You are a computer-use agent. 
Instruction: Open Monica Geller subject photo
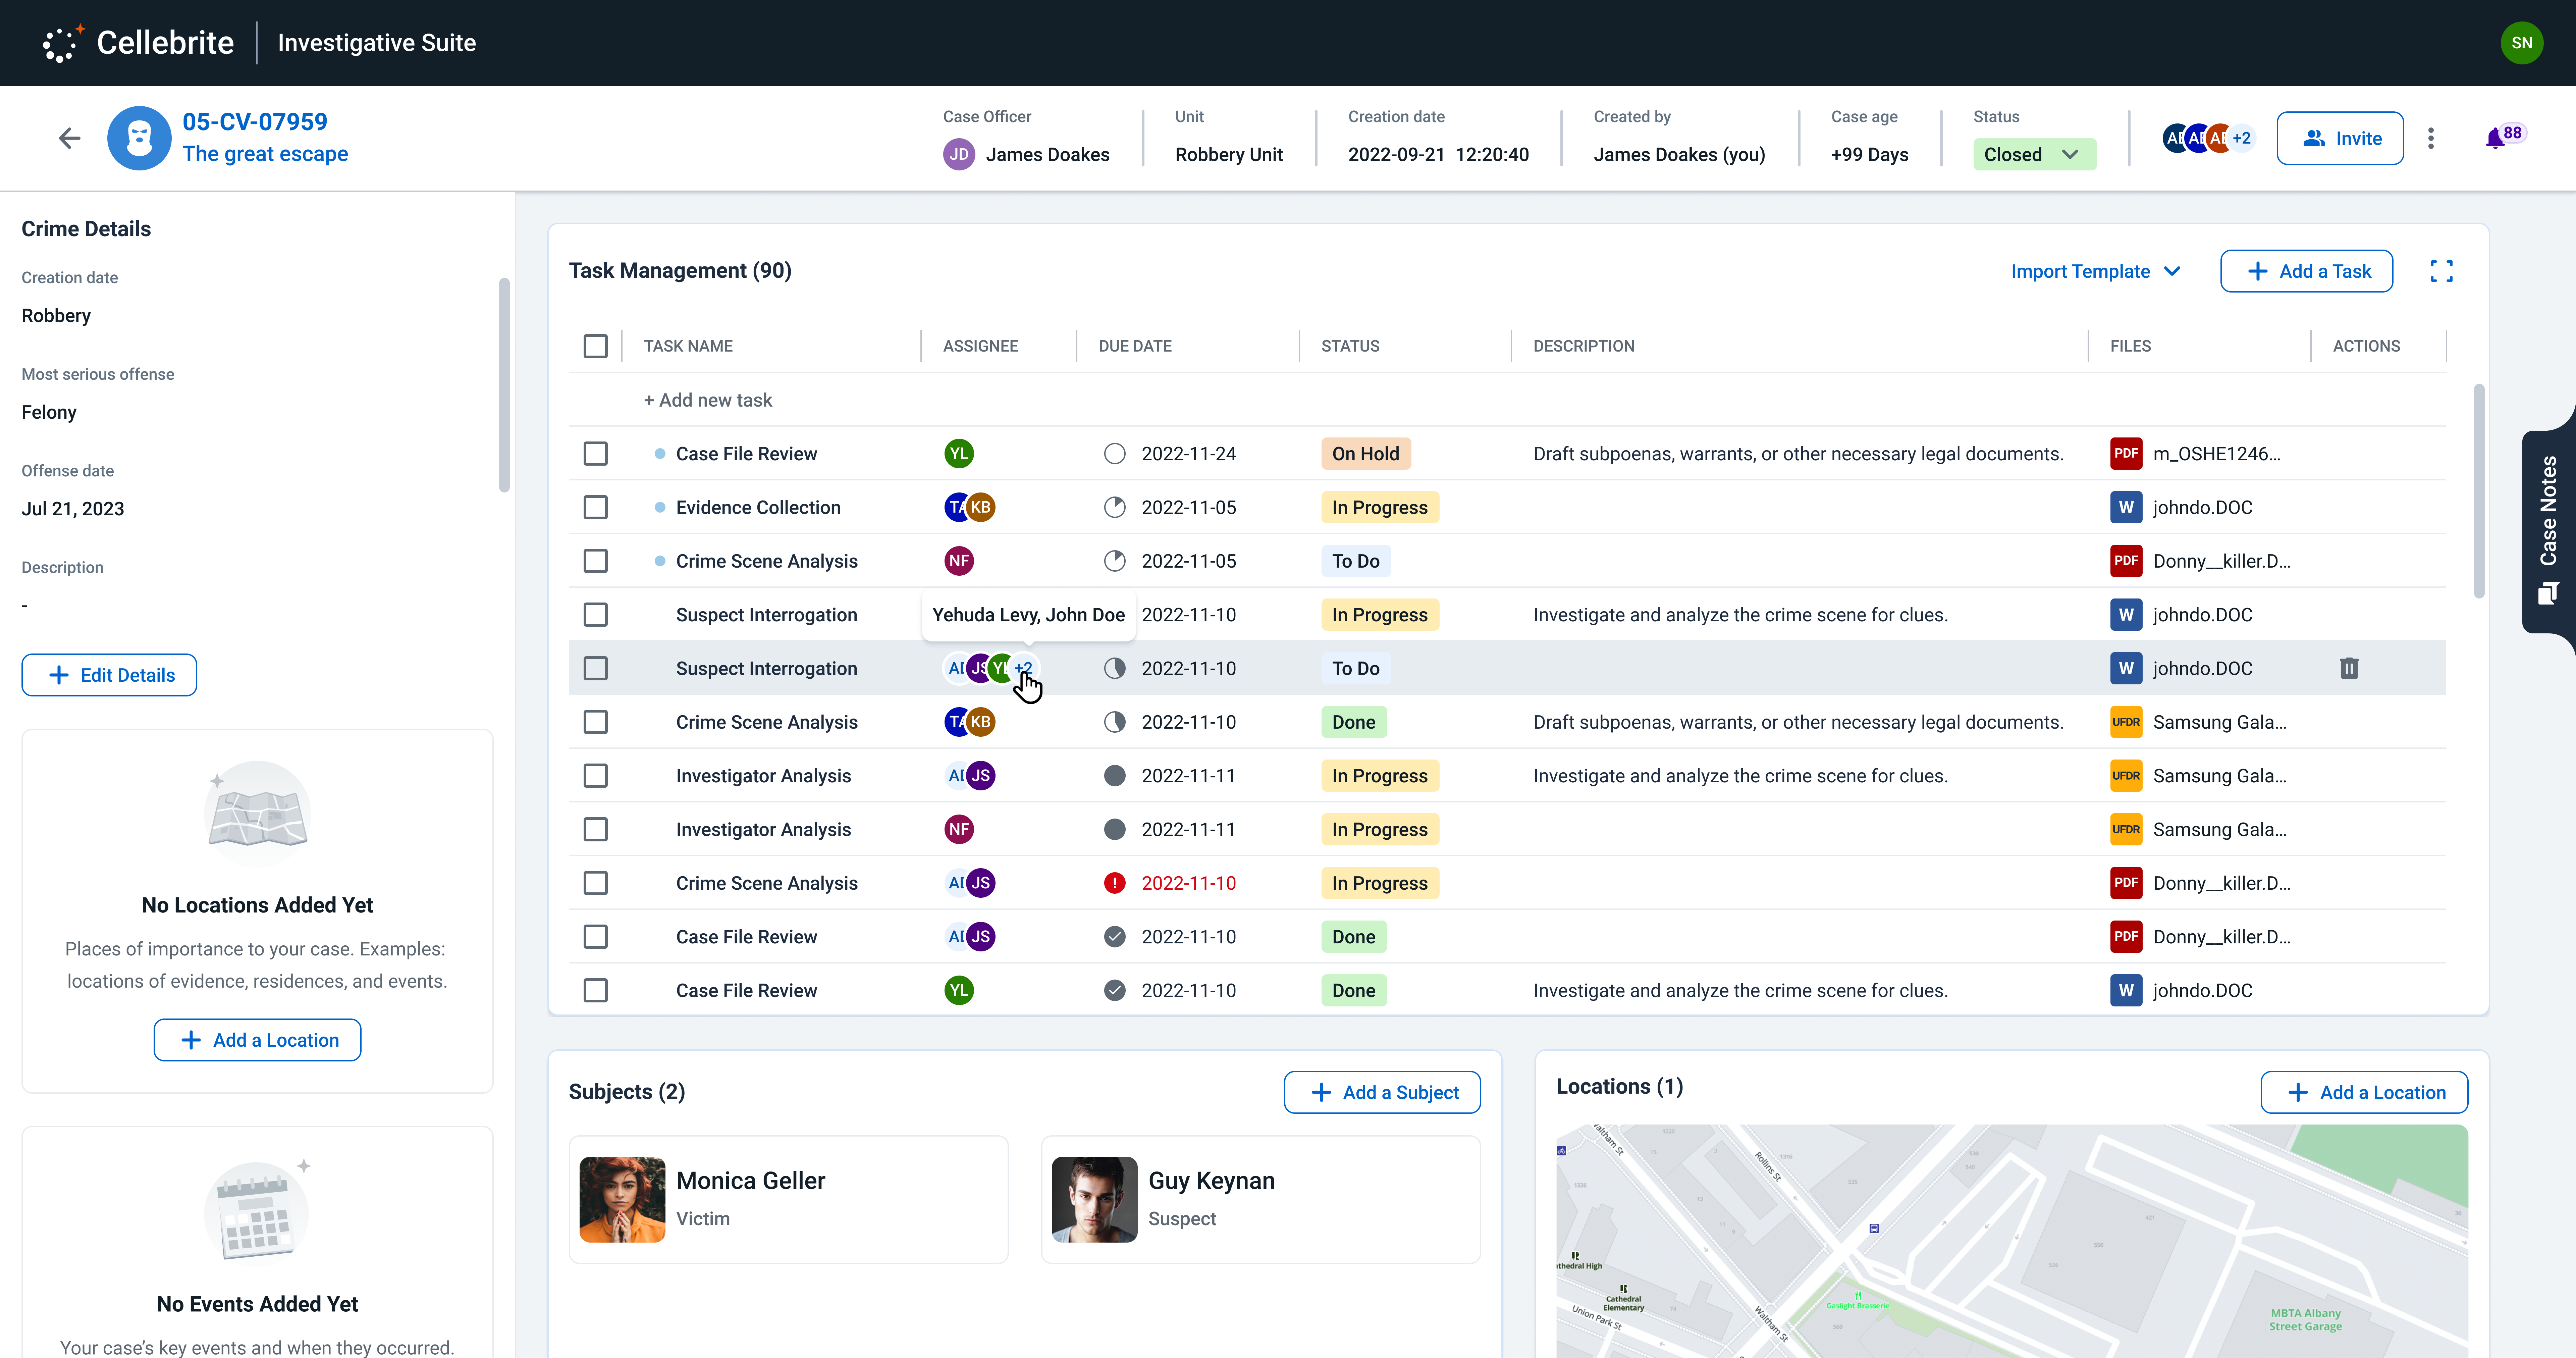pyautogui.click(x=622, y=1200)
